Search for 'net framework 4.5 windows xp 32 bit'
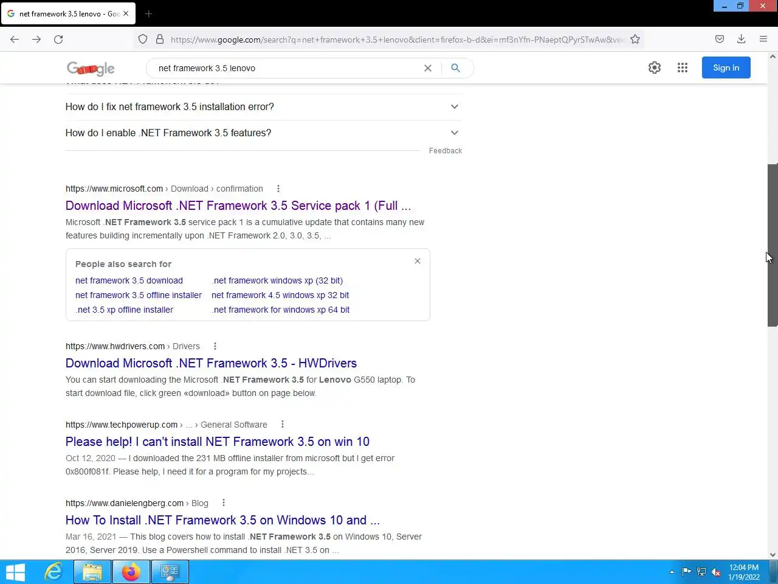778x584 pixels. pos(280,295)
